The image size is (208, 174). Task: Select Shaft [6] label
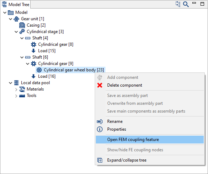40,57
